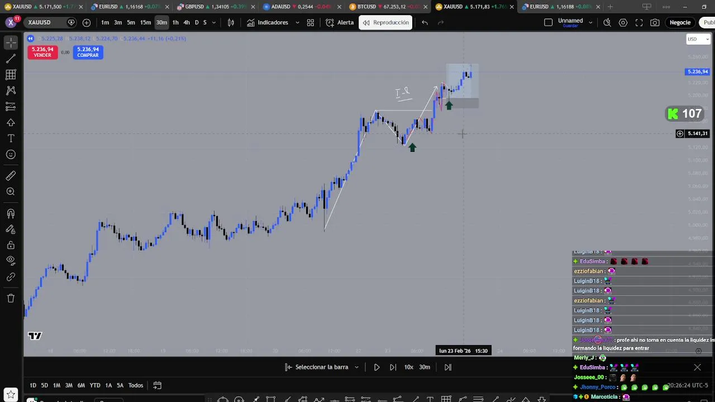This screenshot has width=715, height=402.
Task: Select the 30m timeframe in top toolbar
Action: tap(161, 22)
